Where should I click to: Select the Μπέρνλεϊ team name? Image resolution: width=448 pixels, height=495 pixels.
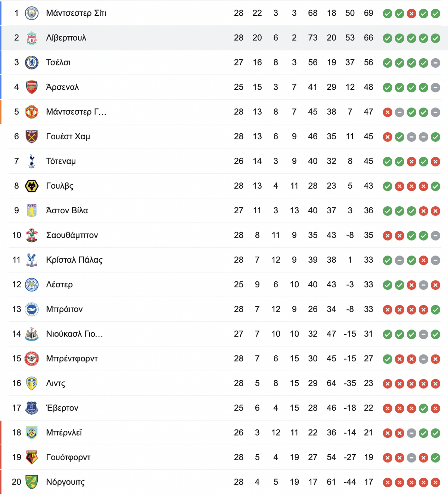[x=64, y=432]
